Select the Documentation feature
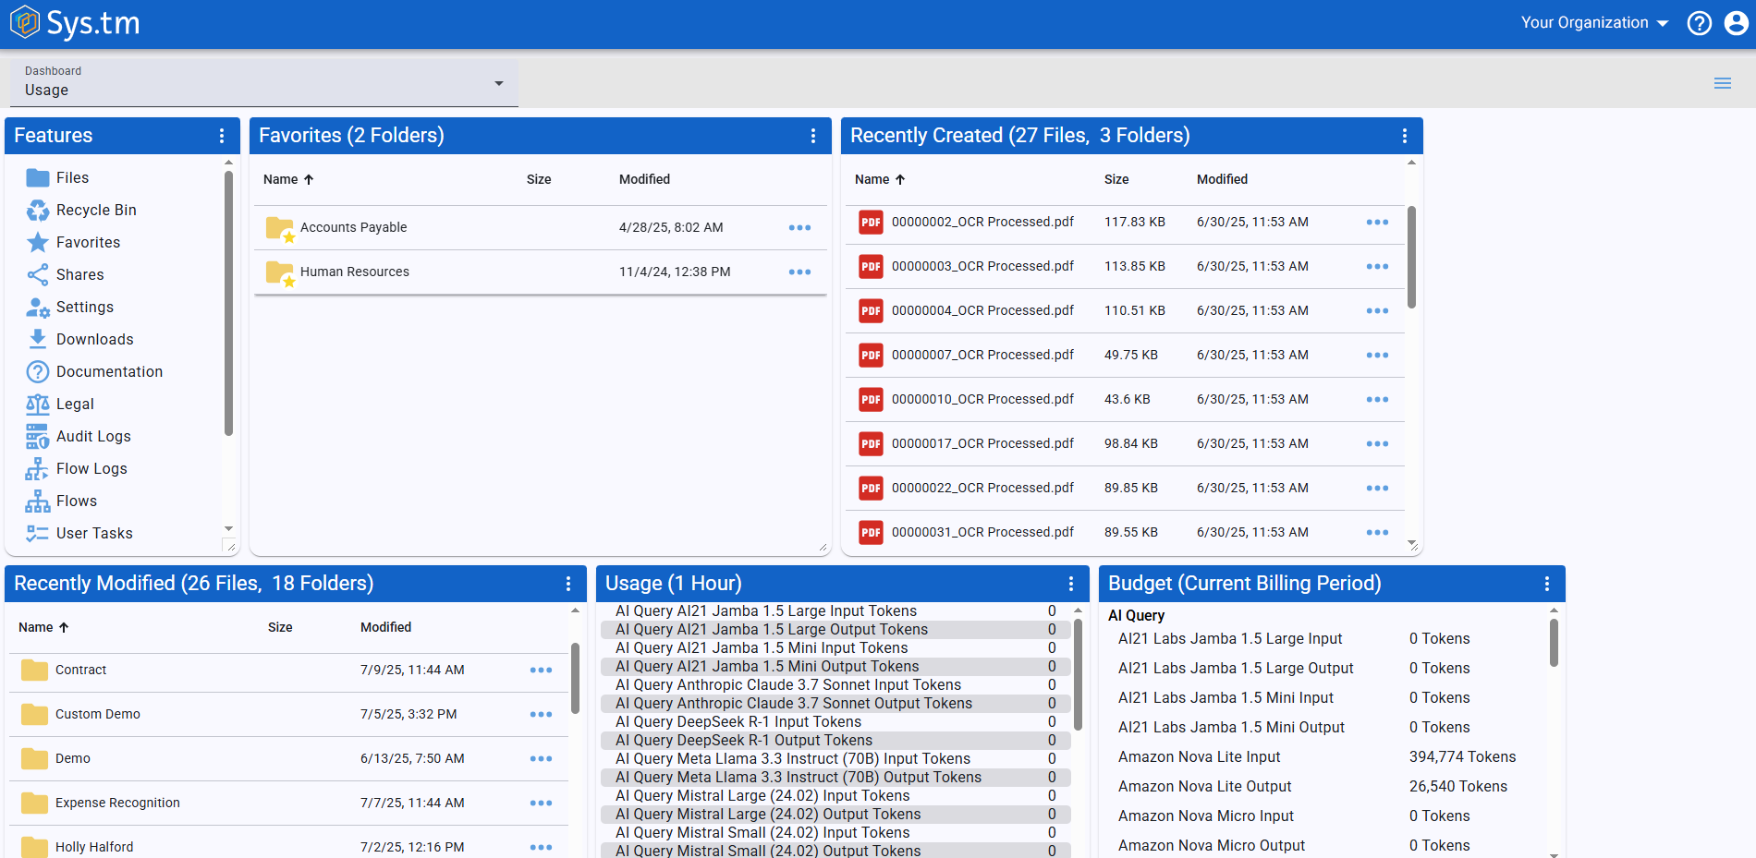1756x858 pixels. (x=109, y=371)
